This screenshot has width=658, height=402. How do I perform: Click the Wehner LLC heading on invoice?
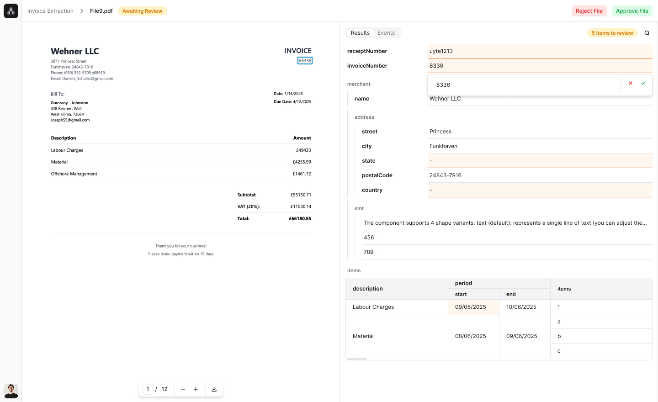click(75, 51)
